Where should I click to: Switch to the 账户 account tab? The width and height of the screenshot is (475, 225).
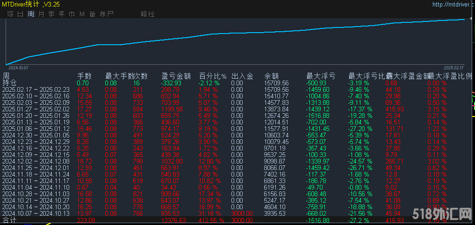107,14
